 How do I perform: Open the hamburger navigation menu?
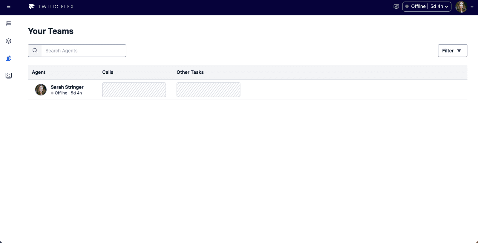9,7
